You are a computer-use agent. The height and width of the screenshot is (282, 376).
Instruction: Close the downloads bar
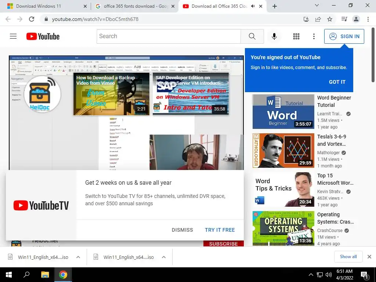pyautogui.click(x=369, y=257)
